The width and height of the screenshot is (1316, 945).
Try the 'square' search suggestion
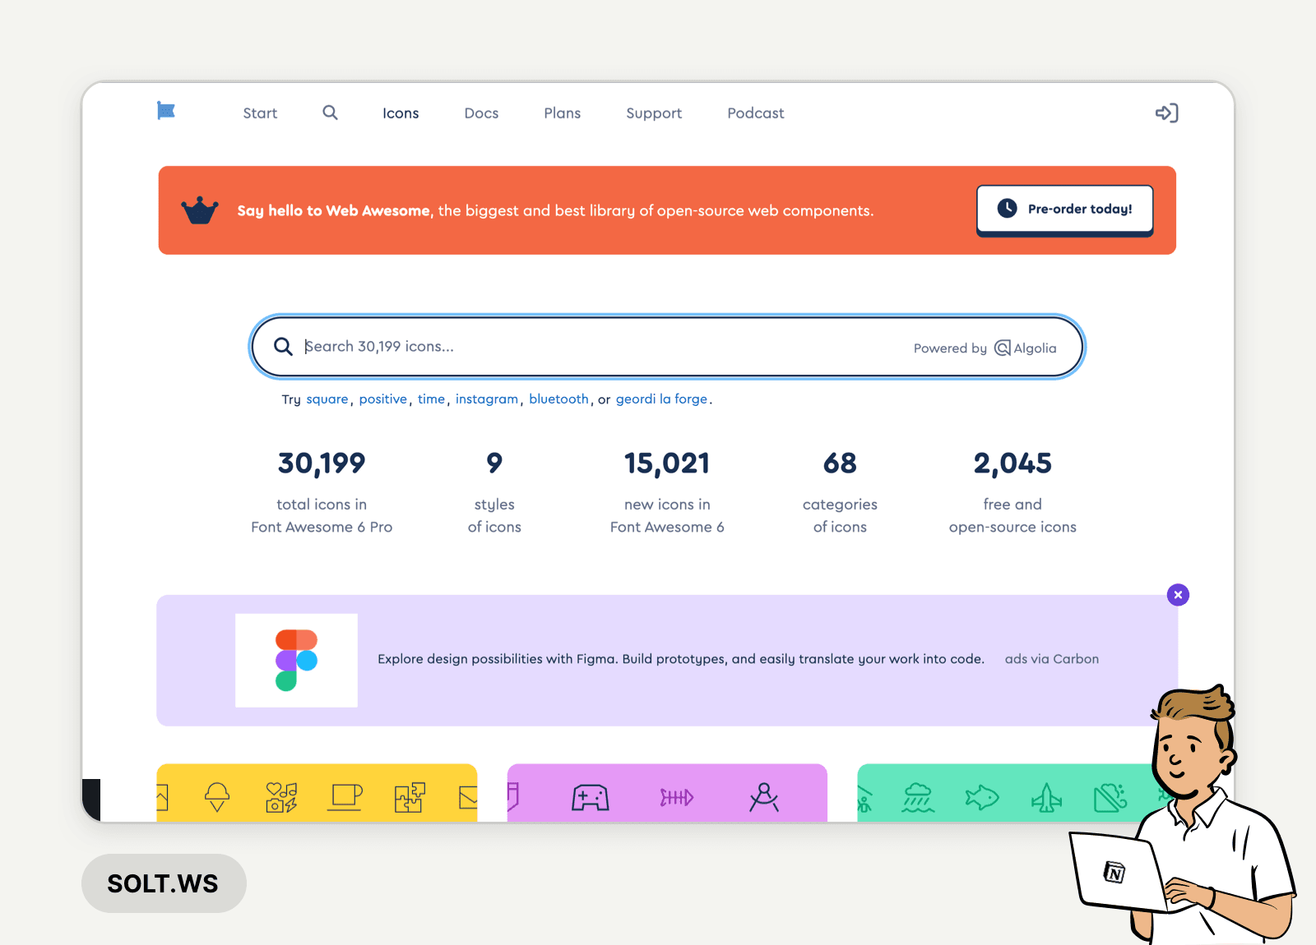click(x=327, y=399)
